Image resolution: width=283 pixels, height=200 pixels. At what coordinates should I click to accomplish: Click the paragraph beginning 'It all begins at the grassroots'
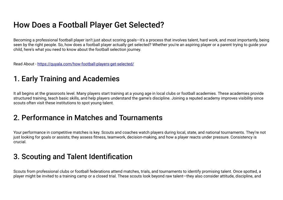(x=138, y=98)
